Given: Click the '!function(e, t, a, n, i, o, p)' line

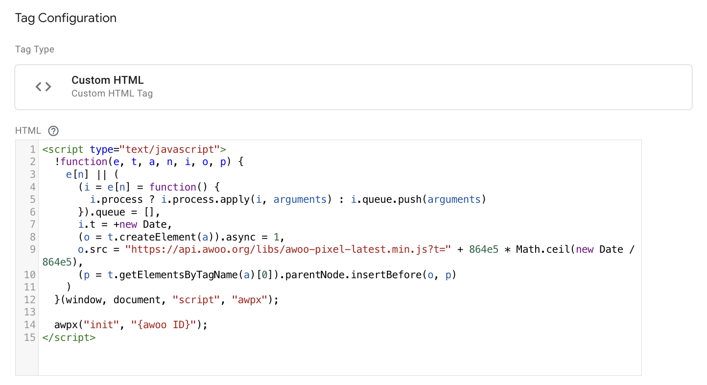Looking at the screenshot, I should (149, 162).
